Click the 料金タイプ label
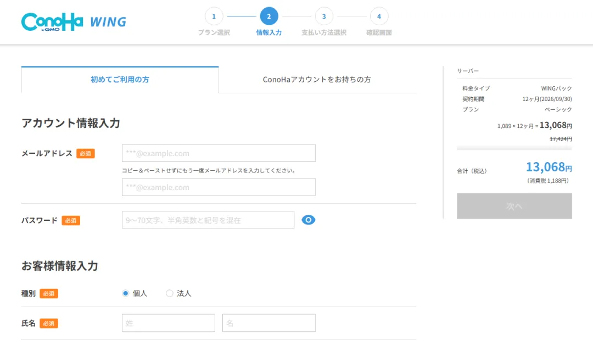 tap(475, 88)
